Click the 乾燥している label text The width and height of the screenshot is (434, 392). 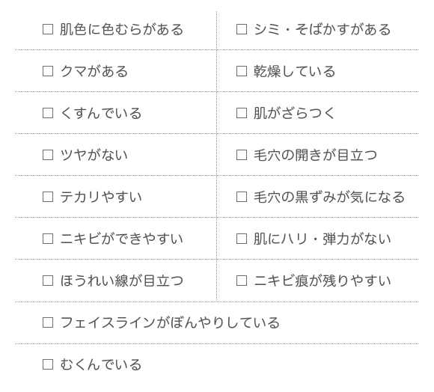[295, 71]
